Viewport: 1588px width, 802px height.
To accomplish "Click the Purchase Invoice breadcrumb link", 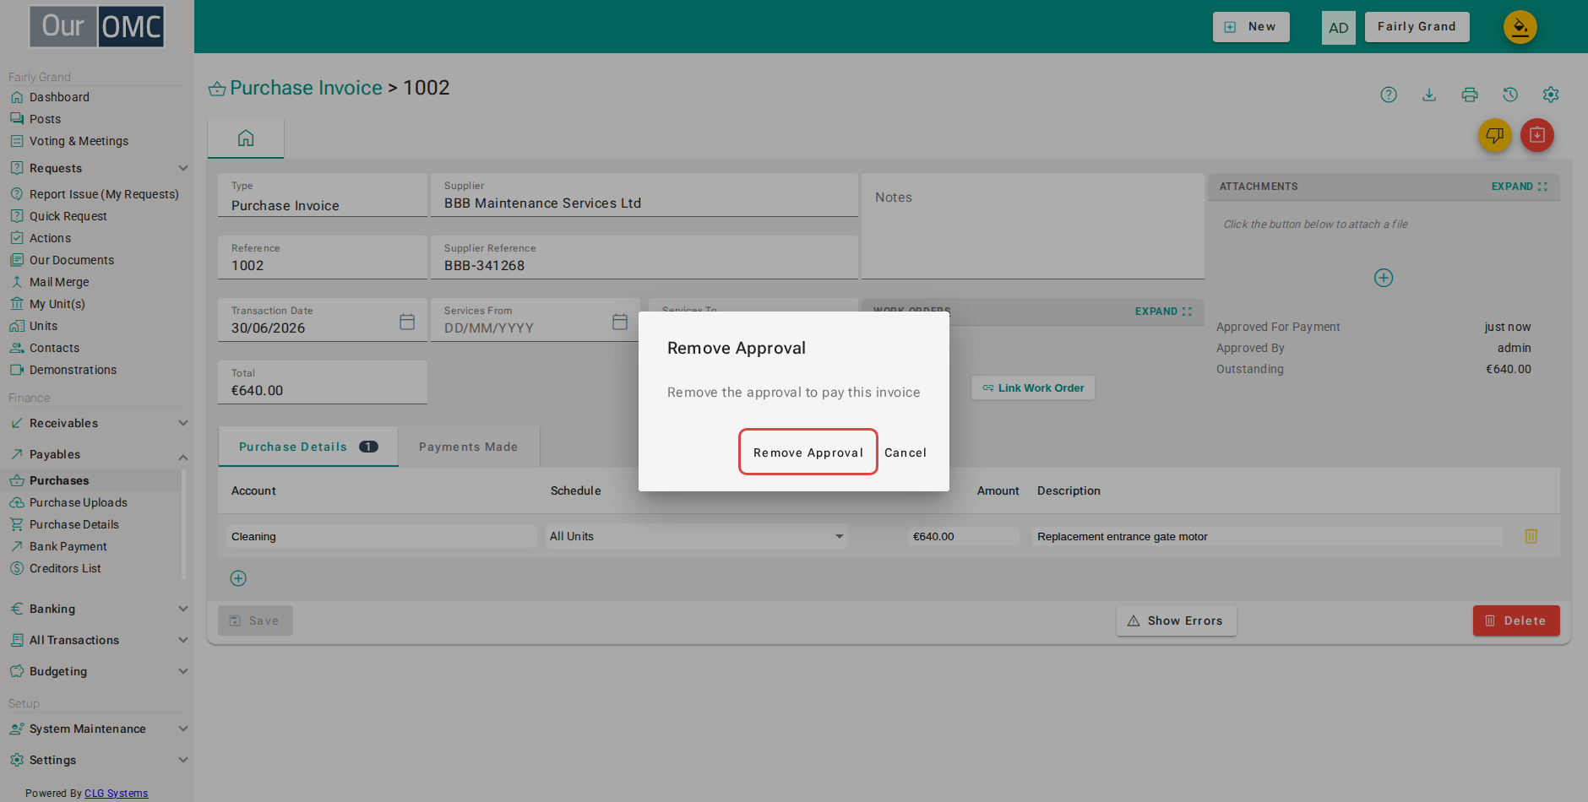I will pos(306,88).
